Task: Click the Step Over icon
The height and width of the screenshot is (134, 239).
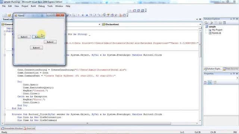Action: 95,15
